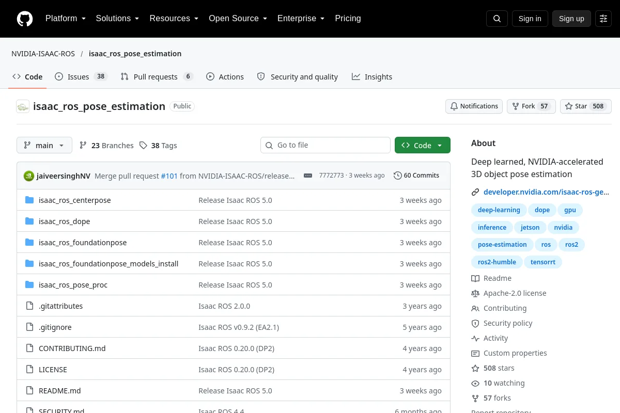This screenshot has width=620, height=413.
Task: Fork the repository with Fork button
Action: (x=531, y=106)
